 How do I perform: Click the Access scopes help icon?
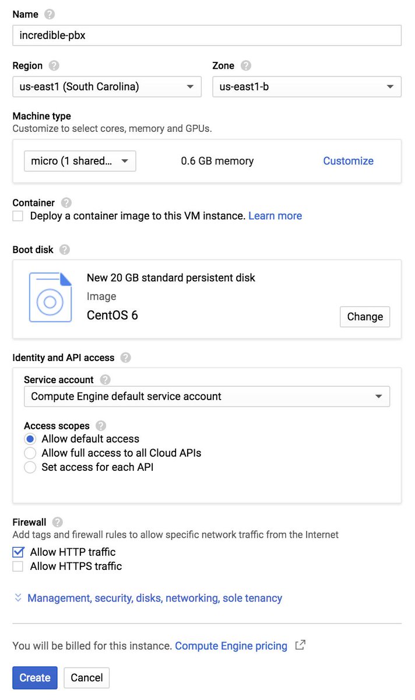pos(101,426)
